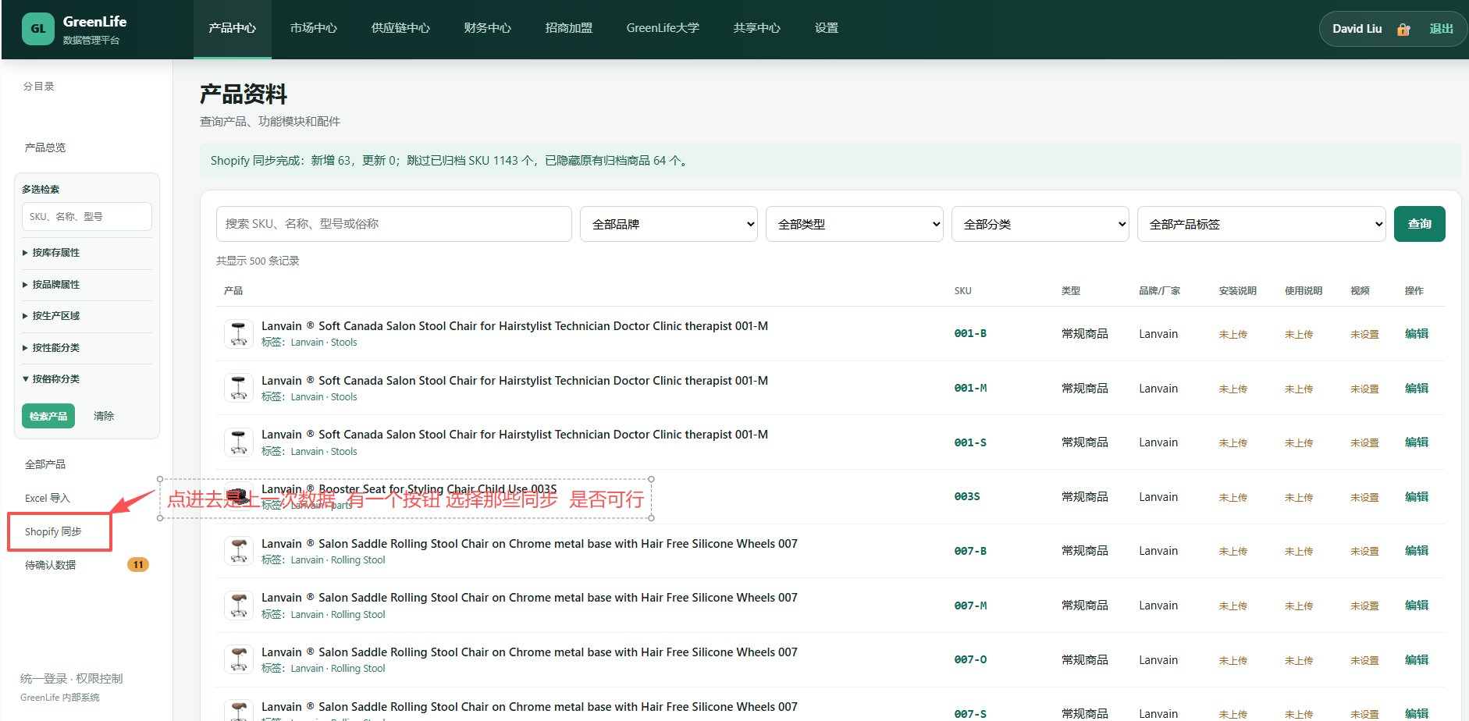The width and height of the screenshot is (1469, 721).
Task: Open thumbnail of product SKU 001-B
Action: click(239, 333)
